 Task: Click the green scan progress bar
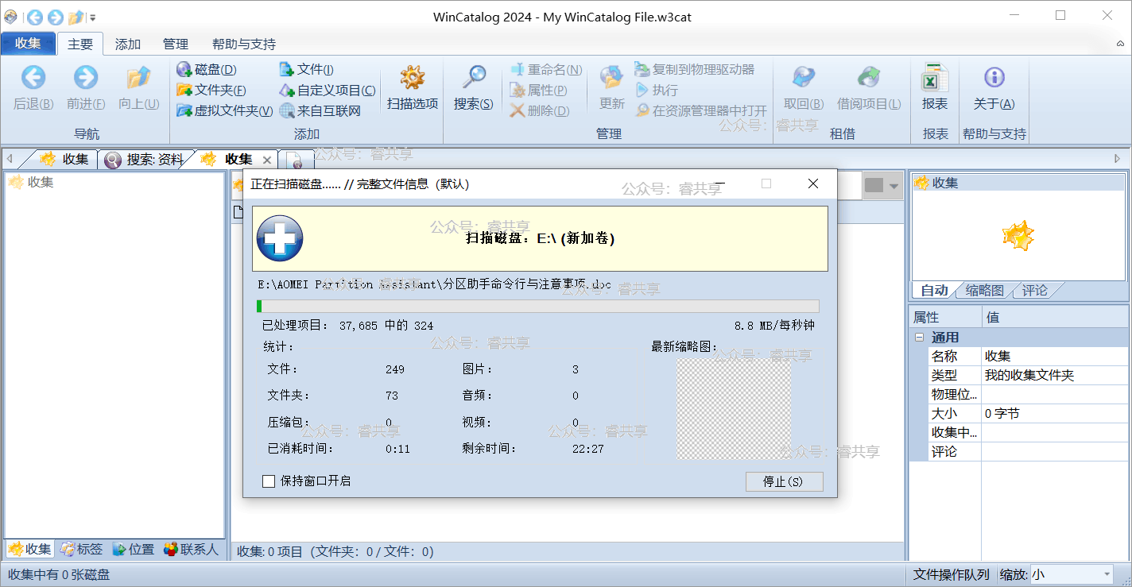tap(537, 306)
